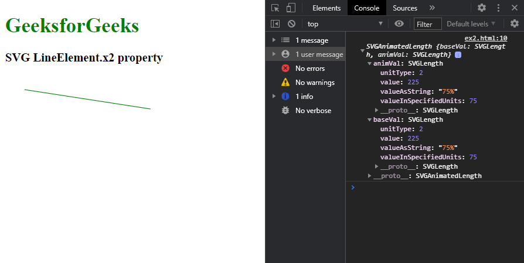Select the No errors filter
This screenshot has height=263, width=524.
point(305,68)
